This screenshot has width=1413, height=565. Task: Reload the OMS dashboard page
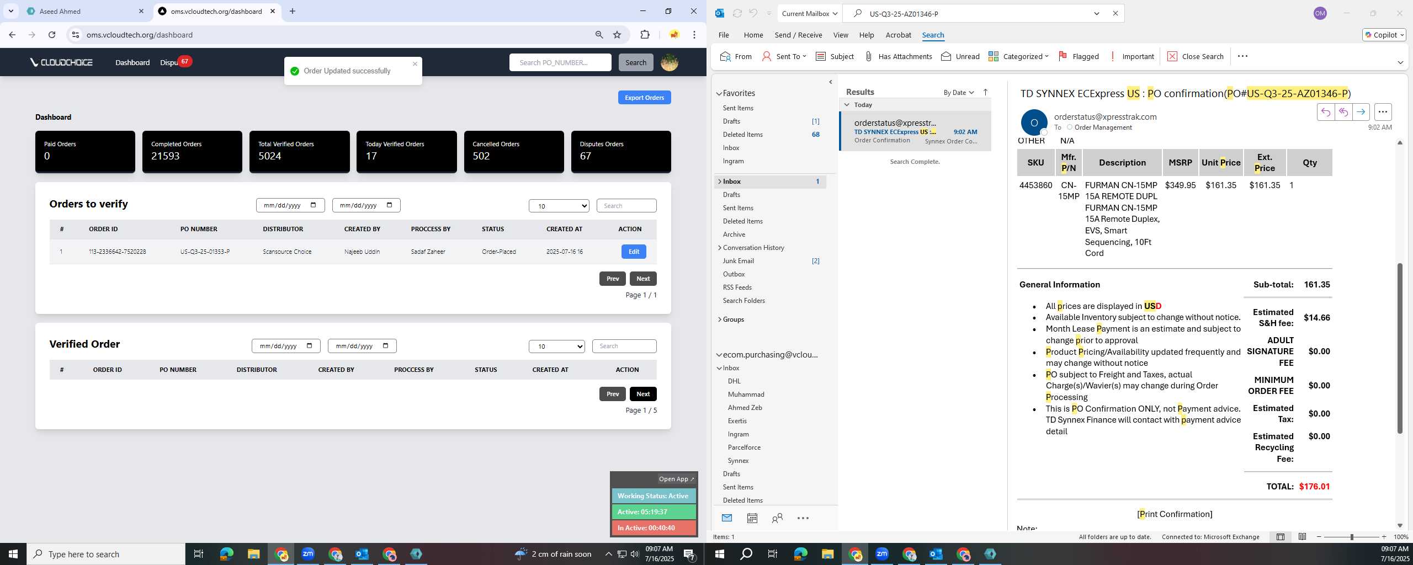(52, 35)
